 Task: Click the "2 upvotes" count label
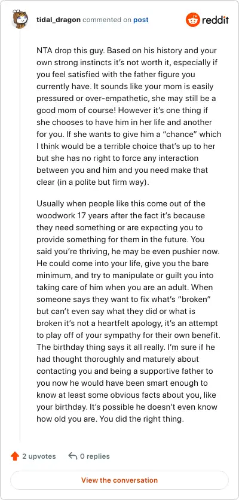[x=39, y=456]
